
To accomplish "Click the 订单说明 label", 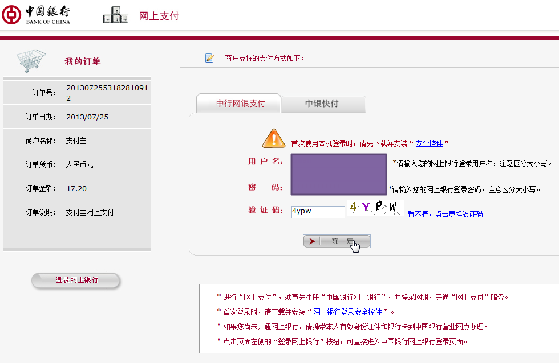I will [40, 212].
